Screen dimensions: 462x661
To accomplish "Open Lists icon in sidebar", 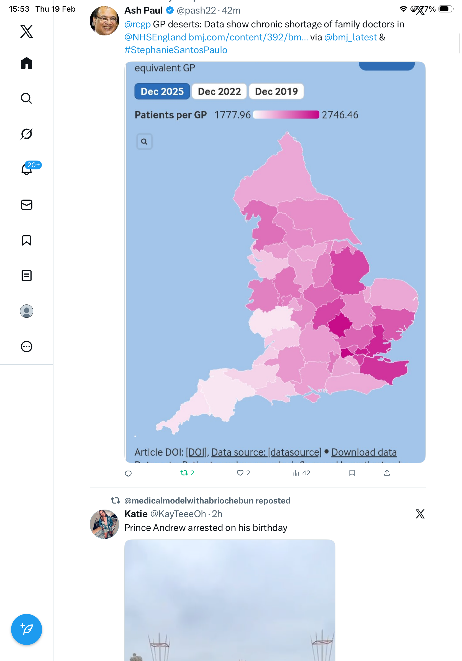I will [27, 276].
